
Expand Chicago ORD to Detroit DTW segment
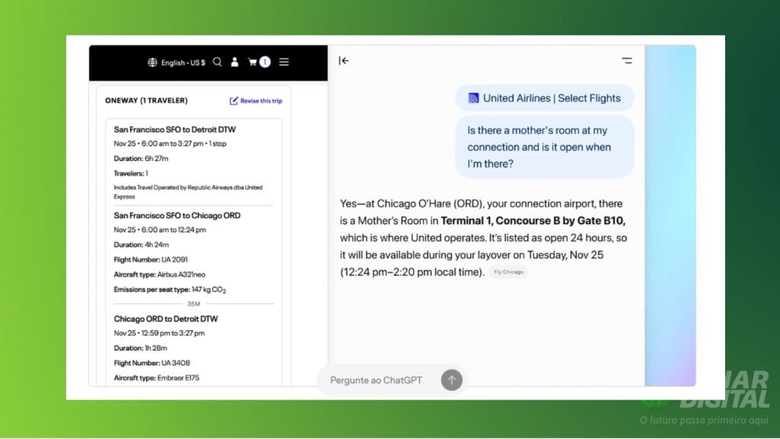click(165, 319)
